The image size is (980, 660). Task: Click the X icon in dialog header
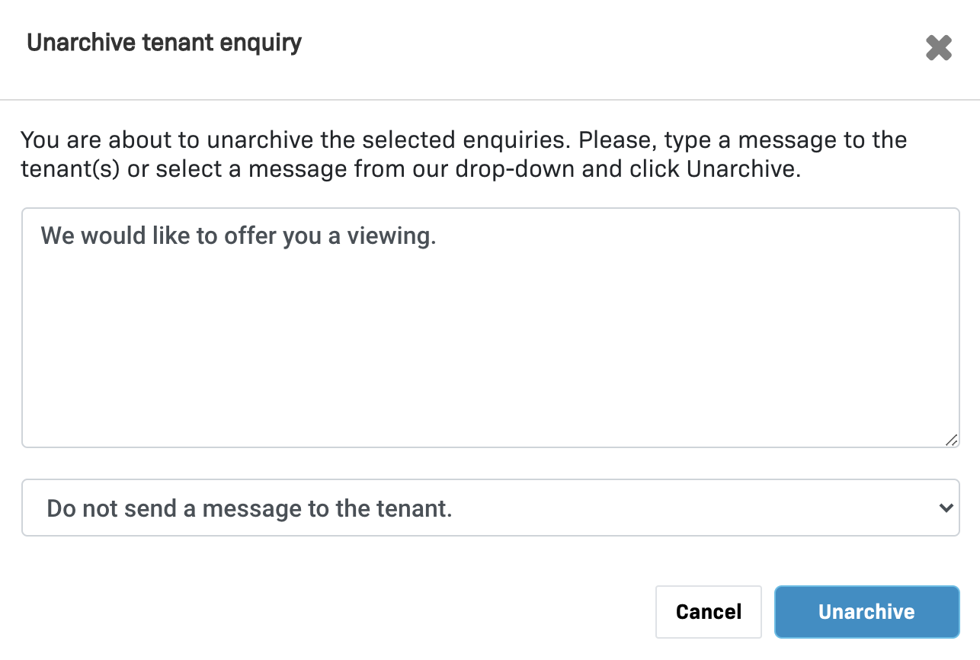coord(938,48)
